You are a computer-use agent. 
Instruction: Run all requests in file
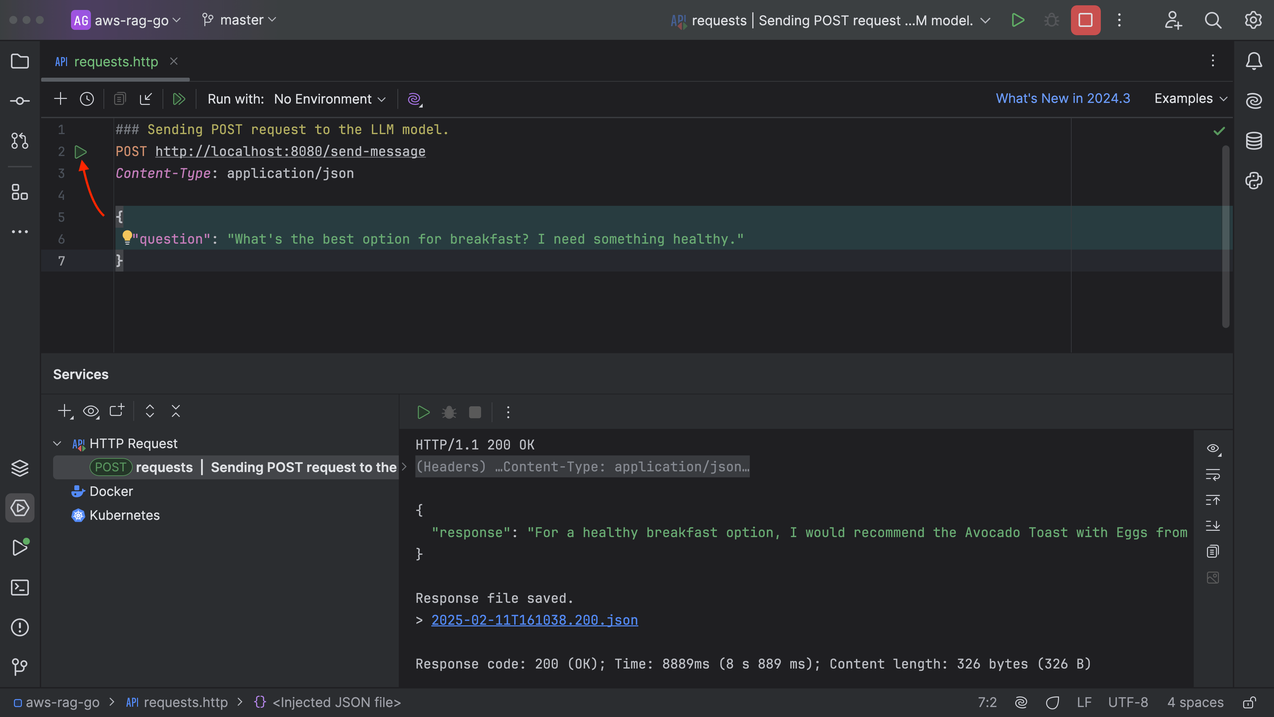point(179,99)
